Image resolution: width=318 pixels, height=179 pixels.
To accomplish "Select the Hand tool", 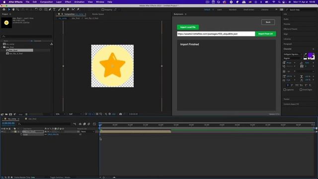I will point(13,9).
